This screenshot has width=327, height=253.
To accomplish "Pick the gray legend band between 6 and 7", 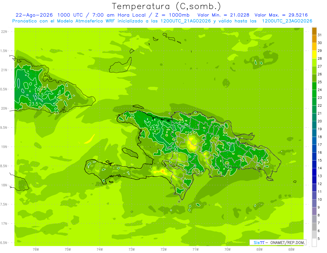I will (314, 227).
